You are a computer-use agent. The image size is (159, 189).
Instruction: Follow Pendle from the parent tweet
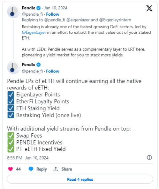click(x=53, y=14)
